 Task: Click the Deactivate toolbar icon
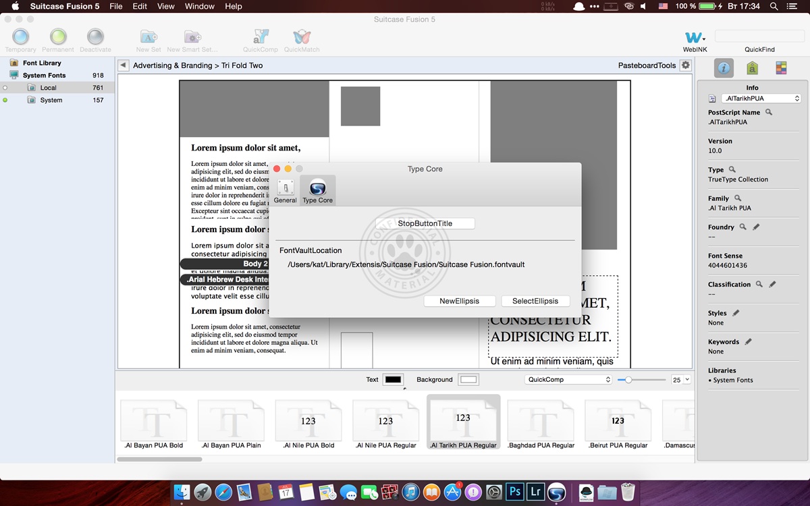95,36
